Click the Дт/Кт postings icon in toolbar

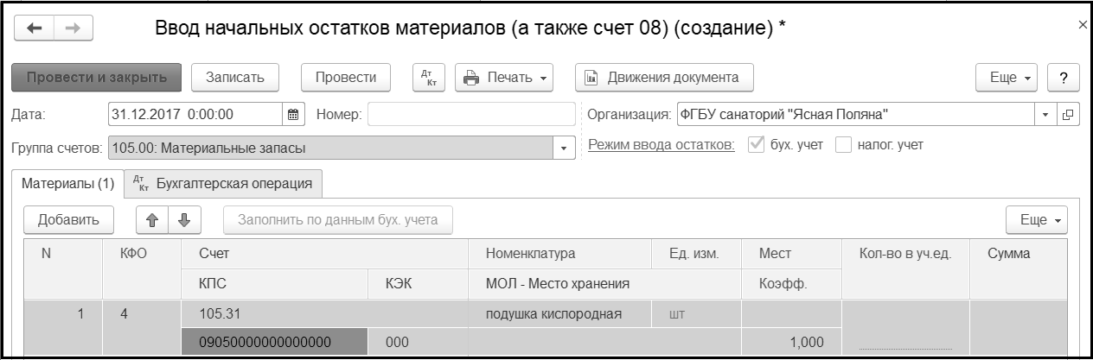(426, 77)
